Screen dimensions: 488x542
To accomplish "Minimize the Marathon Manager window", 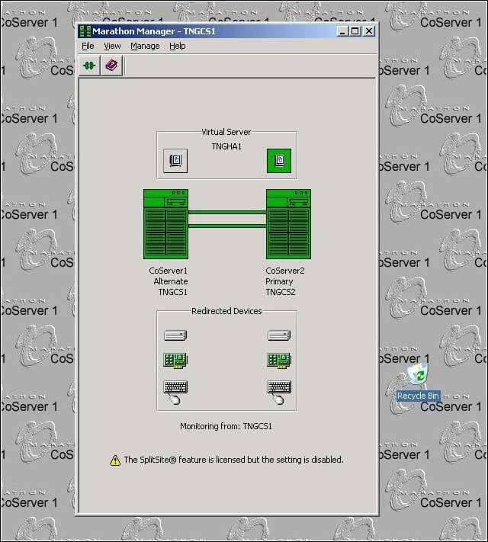I will coord(342,31).
